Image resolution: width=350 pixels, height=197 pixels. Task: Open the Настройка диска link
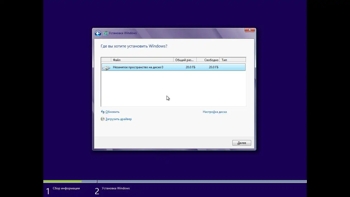click(215, 112)
